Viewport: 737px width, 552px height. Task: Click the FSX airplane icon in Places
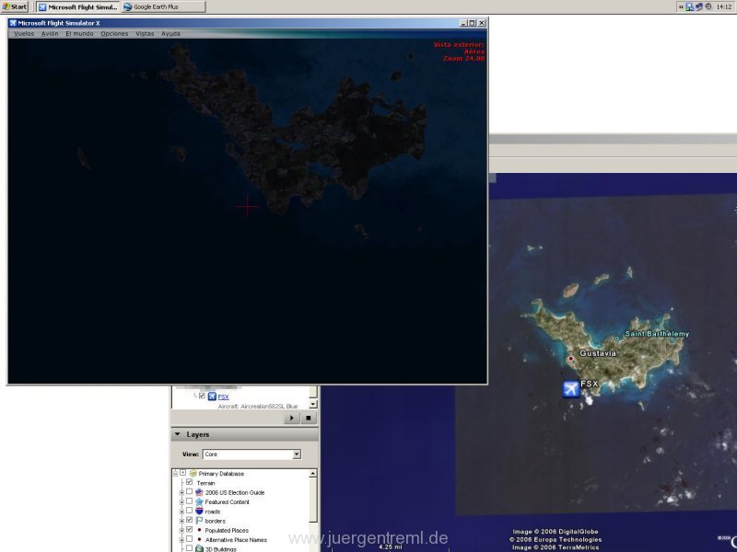212,397
